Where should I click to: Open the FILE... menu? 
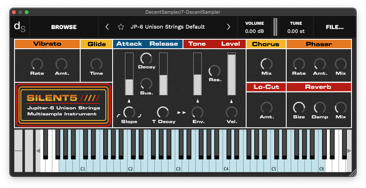335,27
